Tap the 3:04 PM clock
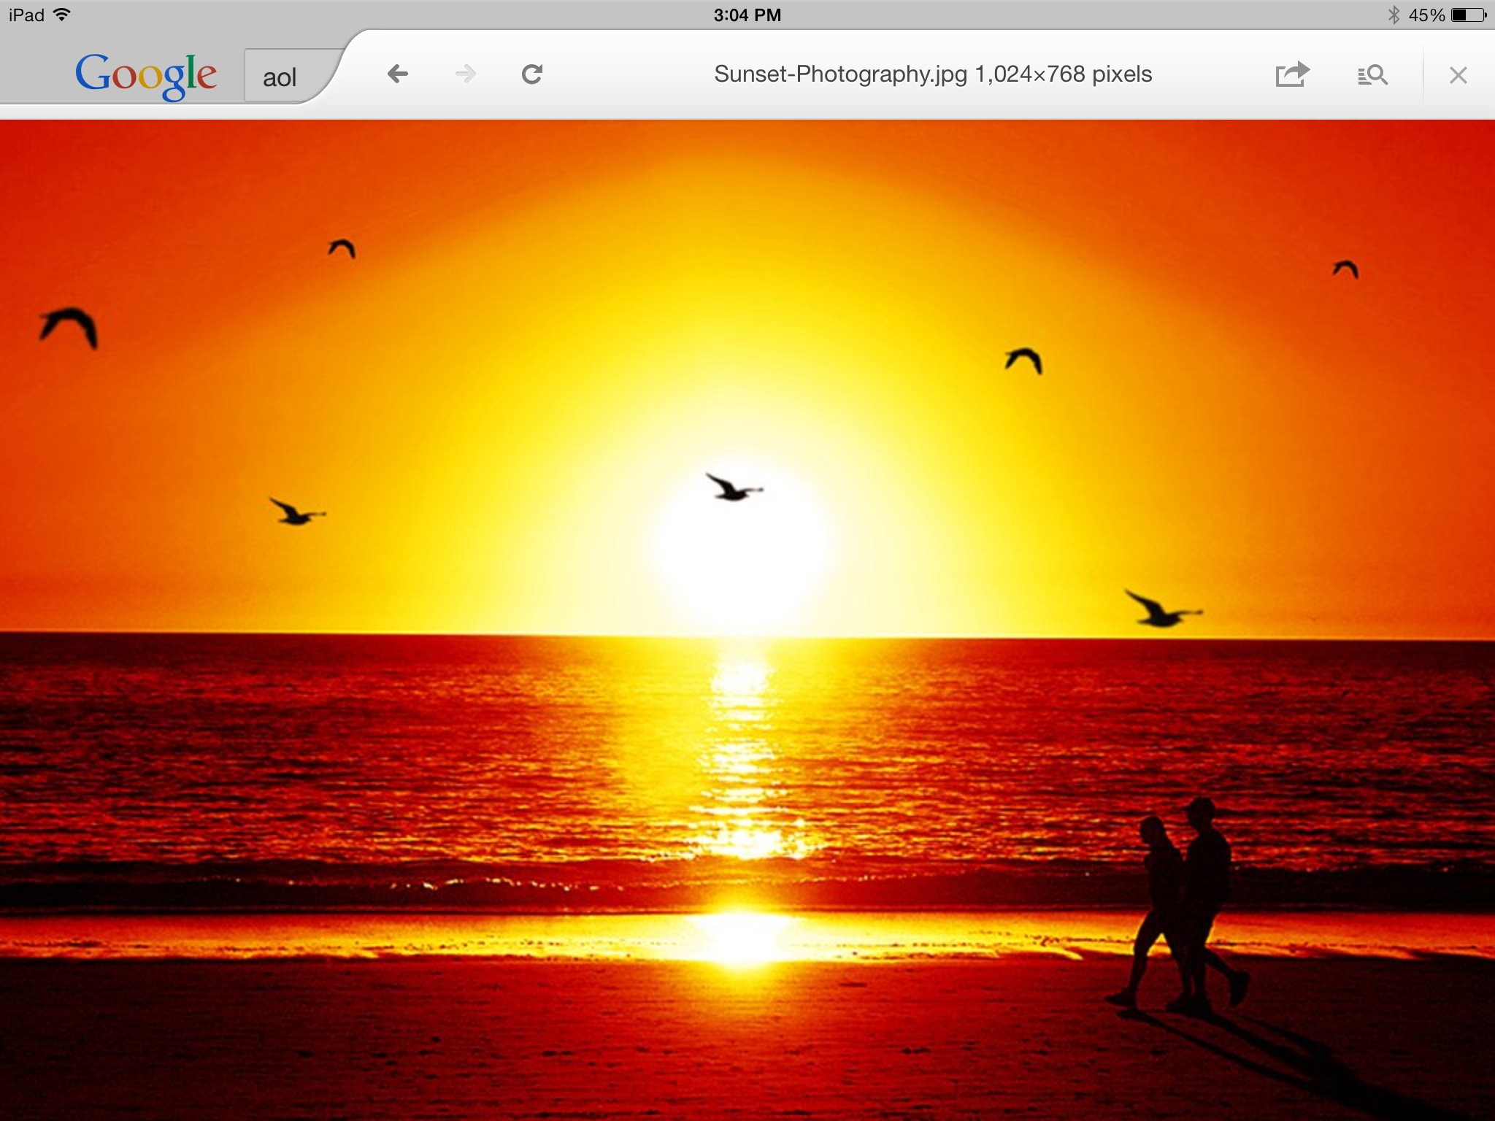This screenshot has width=1495, height=1121. (747, 15)
